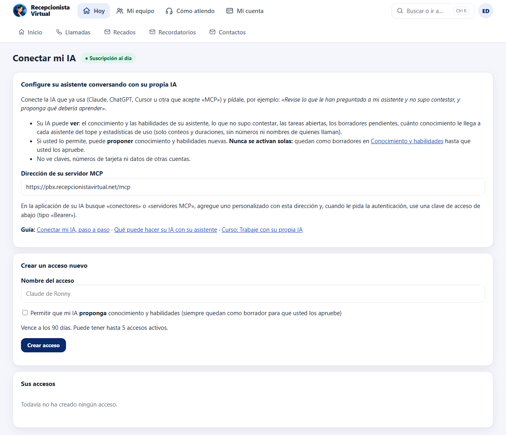
Task: Click the phone icon next to Llamadas
Action: pyautogui.click(x=59, y=32)
